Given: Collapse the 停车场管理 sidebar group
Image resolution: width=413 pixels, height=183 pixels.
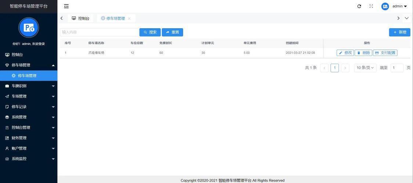Looking at the screenshot, I should [x=28, y=65].
